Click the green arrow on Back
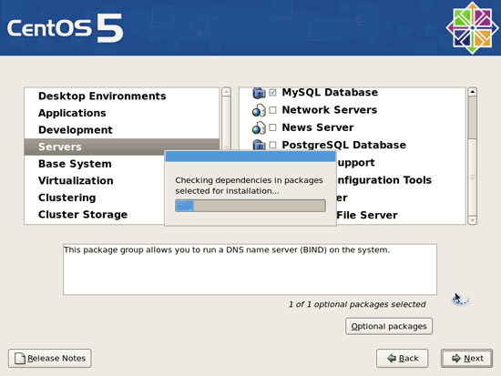 tap(392, 358)
